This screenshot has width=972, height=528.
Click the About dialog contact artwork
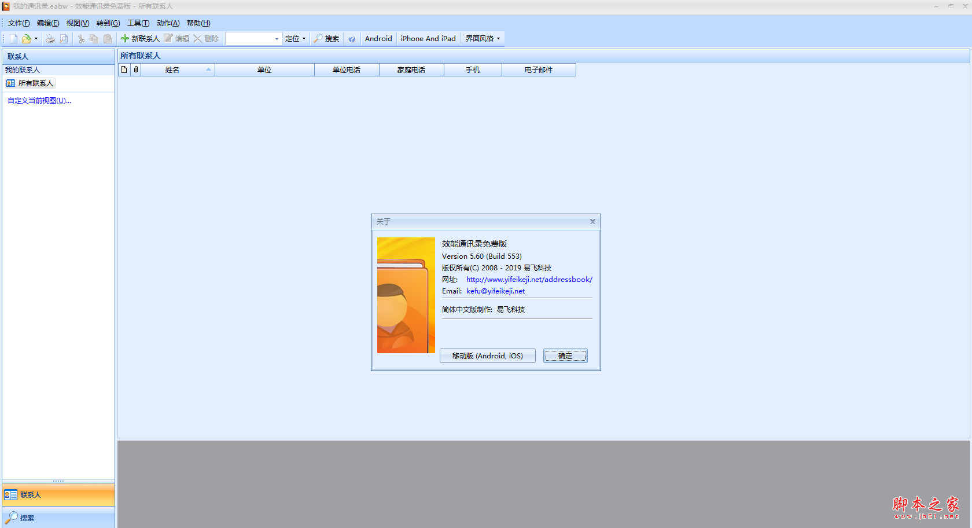pos(406,295)
